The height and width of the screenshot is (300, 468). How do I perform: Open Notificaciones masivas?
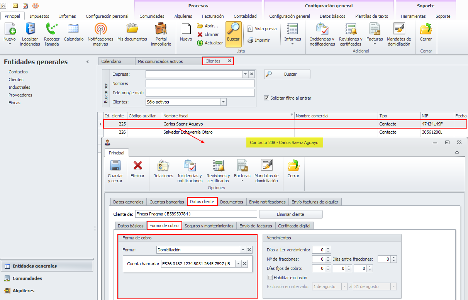point(100,34)
